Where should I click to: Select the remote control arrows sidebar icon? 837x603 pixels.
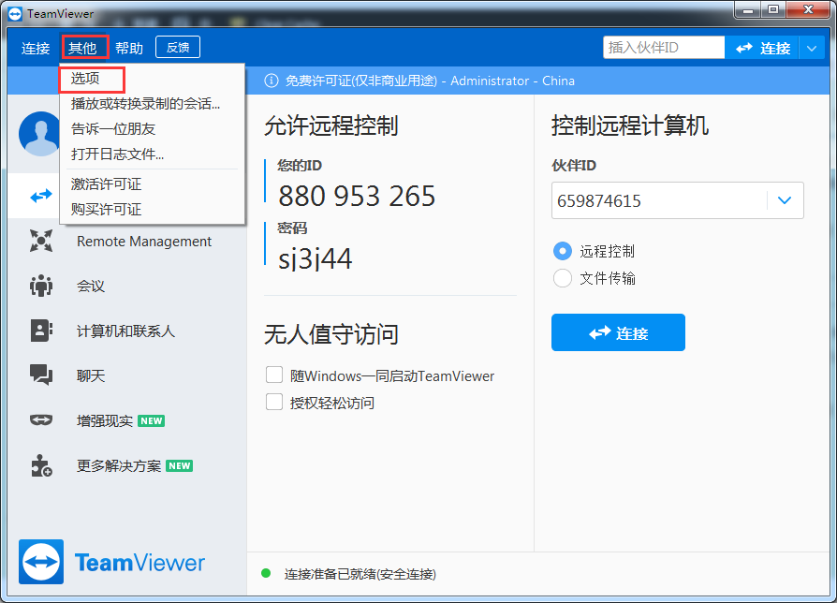point(41,196)
